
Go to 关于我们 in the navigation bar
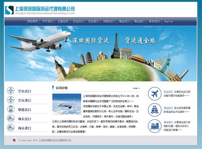[47, 21]
